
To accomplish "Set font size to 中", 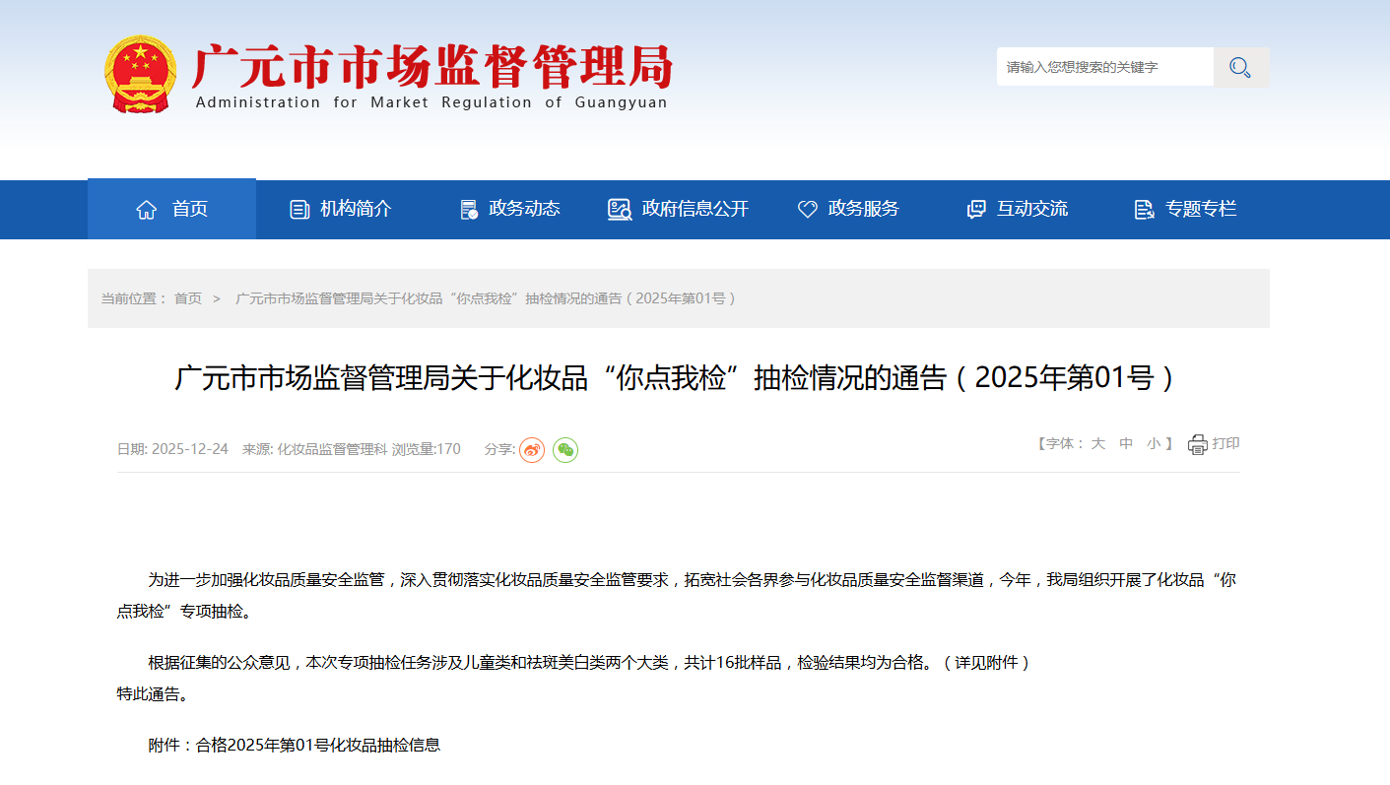I will (x=1126, y=444).
